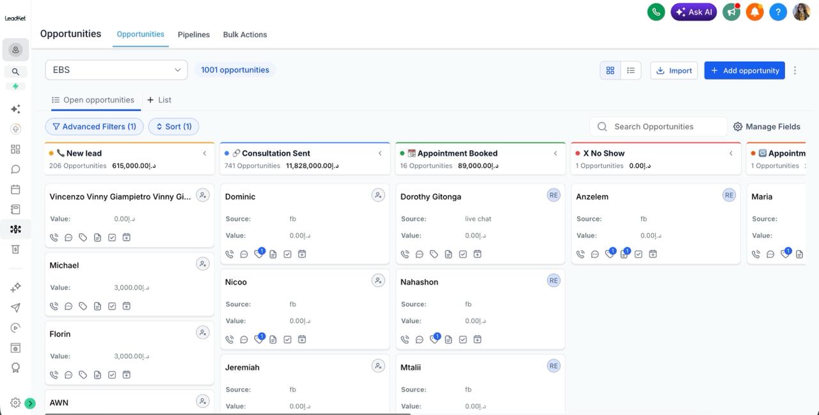Open the Bulk Actions tab

(x=245, y=35)
